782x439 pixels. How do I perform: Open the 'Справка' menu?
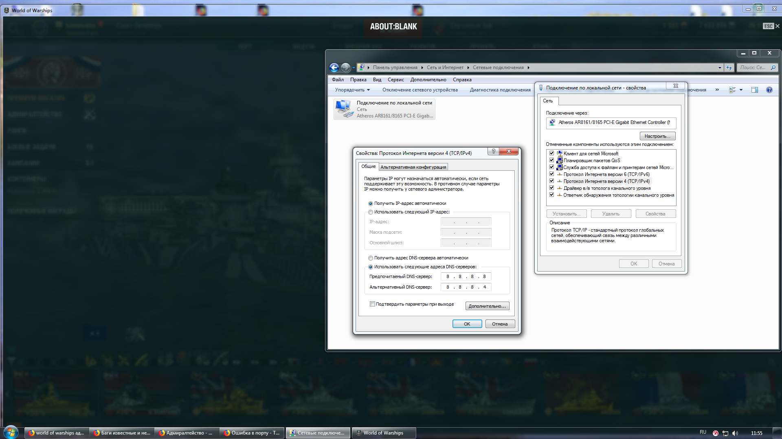[462, 80]
